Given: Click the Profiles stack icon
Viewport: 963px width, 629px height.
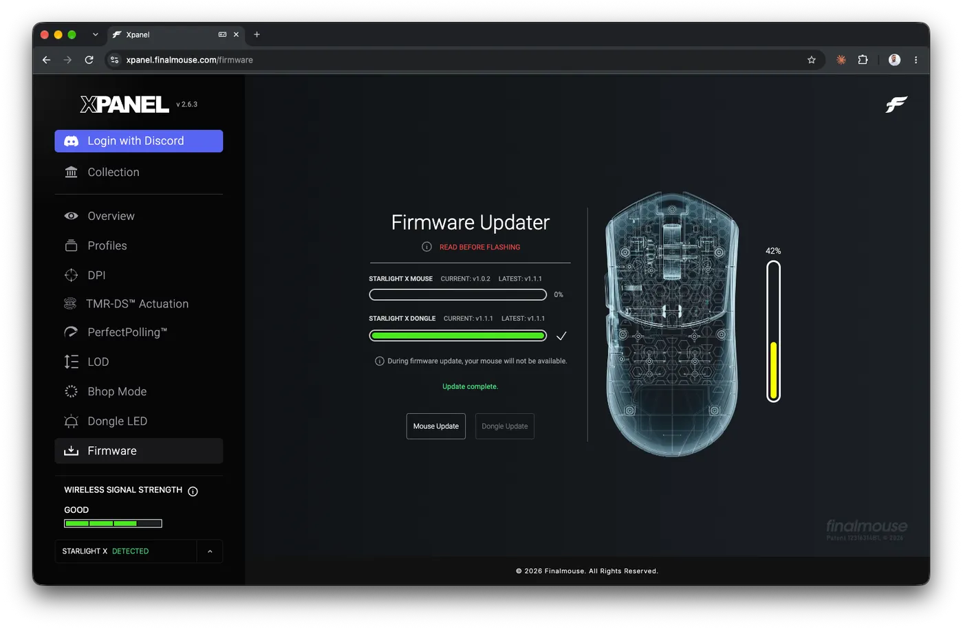Looking at the screenshot, I should coord(71,245).
